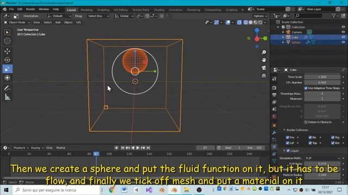
Task: Toggle Top border collision checkbox
Action: (310, 143)
